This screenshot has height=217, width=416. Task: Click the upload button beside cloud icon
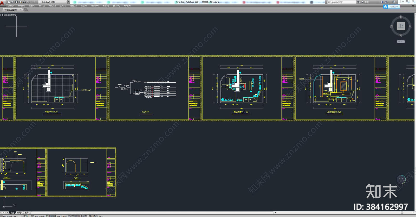[394, 6]
